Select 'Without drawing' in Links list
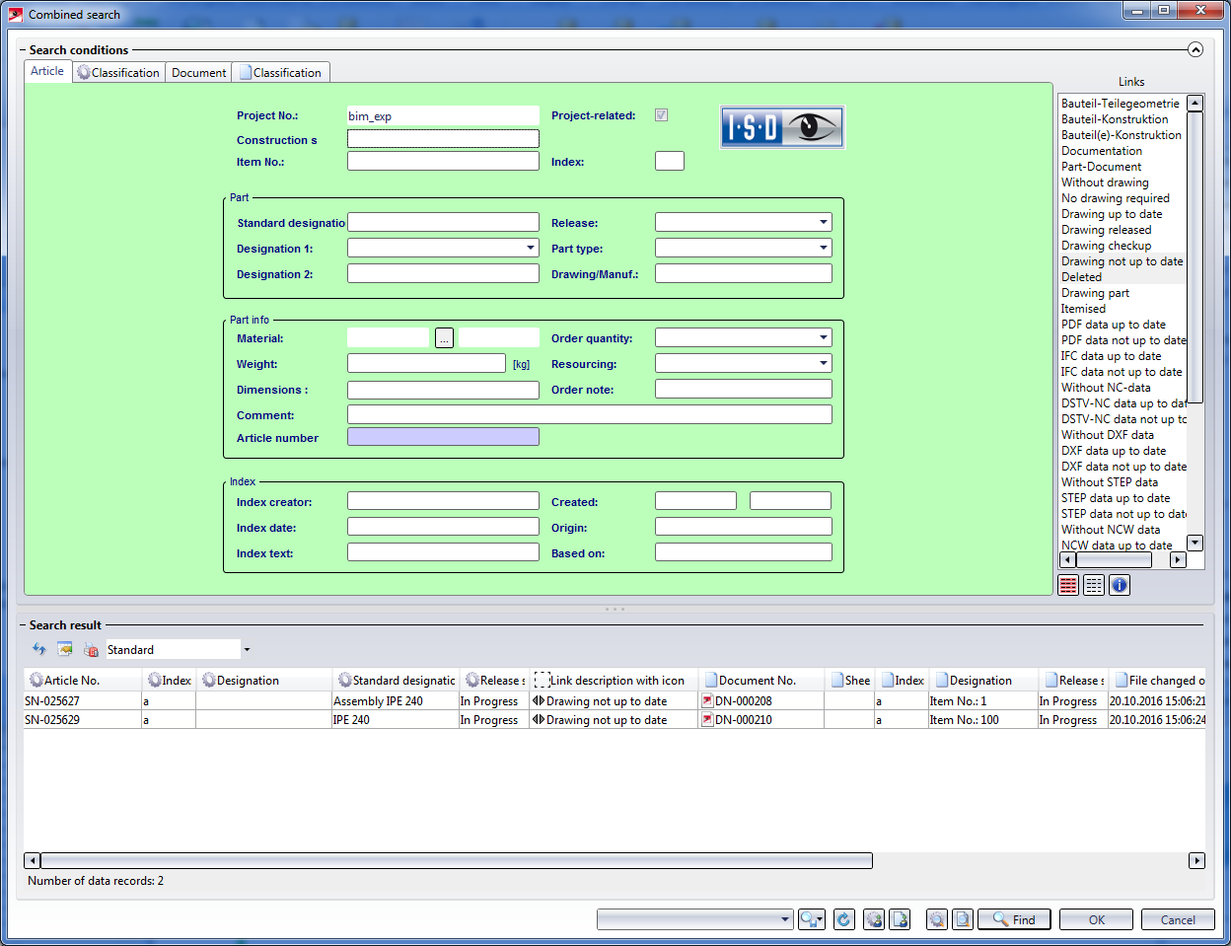 [1105, 182]
